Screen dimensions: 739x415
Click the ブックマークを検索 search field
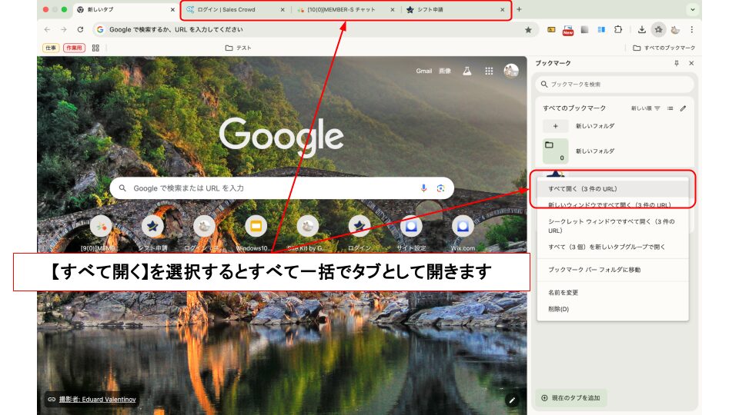click(616, 84)
